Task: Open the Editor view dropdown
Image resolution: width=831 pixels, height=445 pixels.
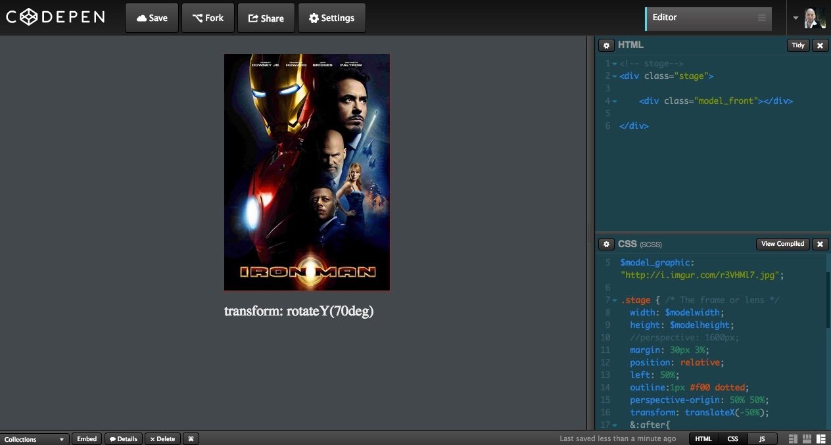Action: [x=709, y=18]
